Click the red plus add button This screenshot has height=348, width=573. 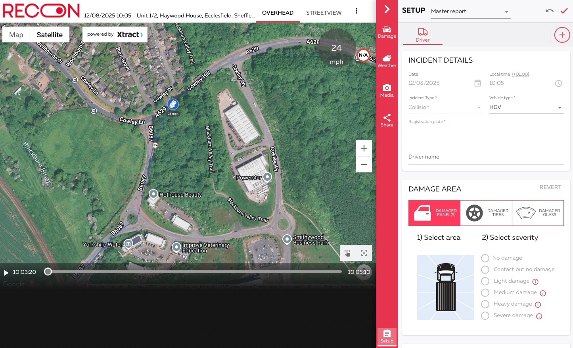(562, 35)
